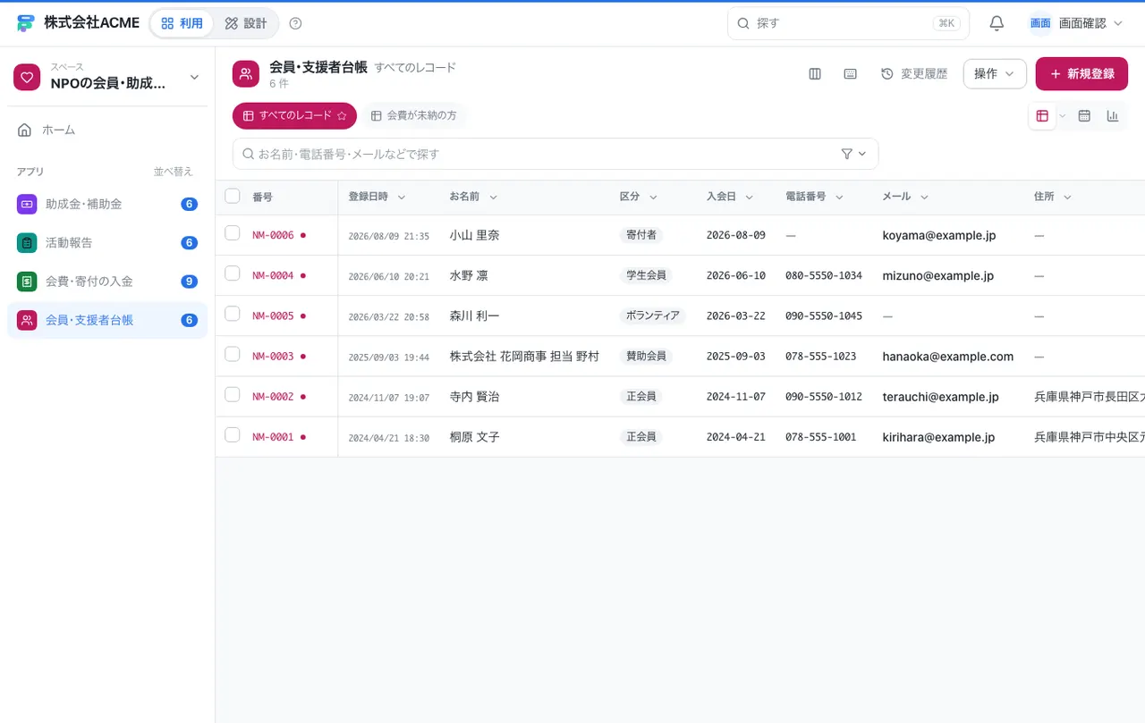1145x723 pixels.
Task: Expand the 操作 dropdown
Action: point(995,74)
